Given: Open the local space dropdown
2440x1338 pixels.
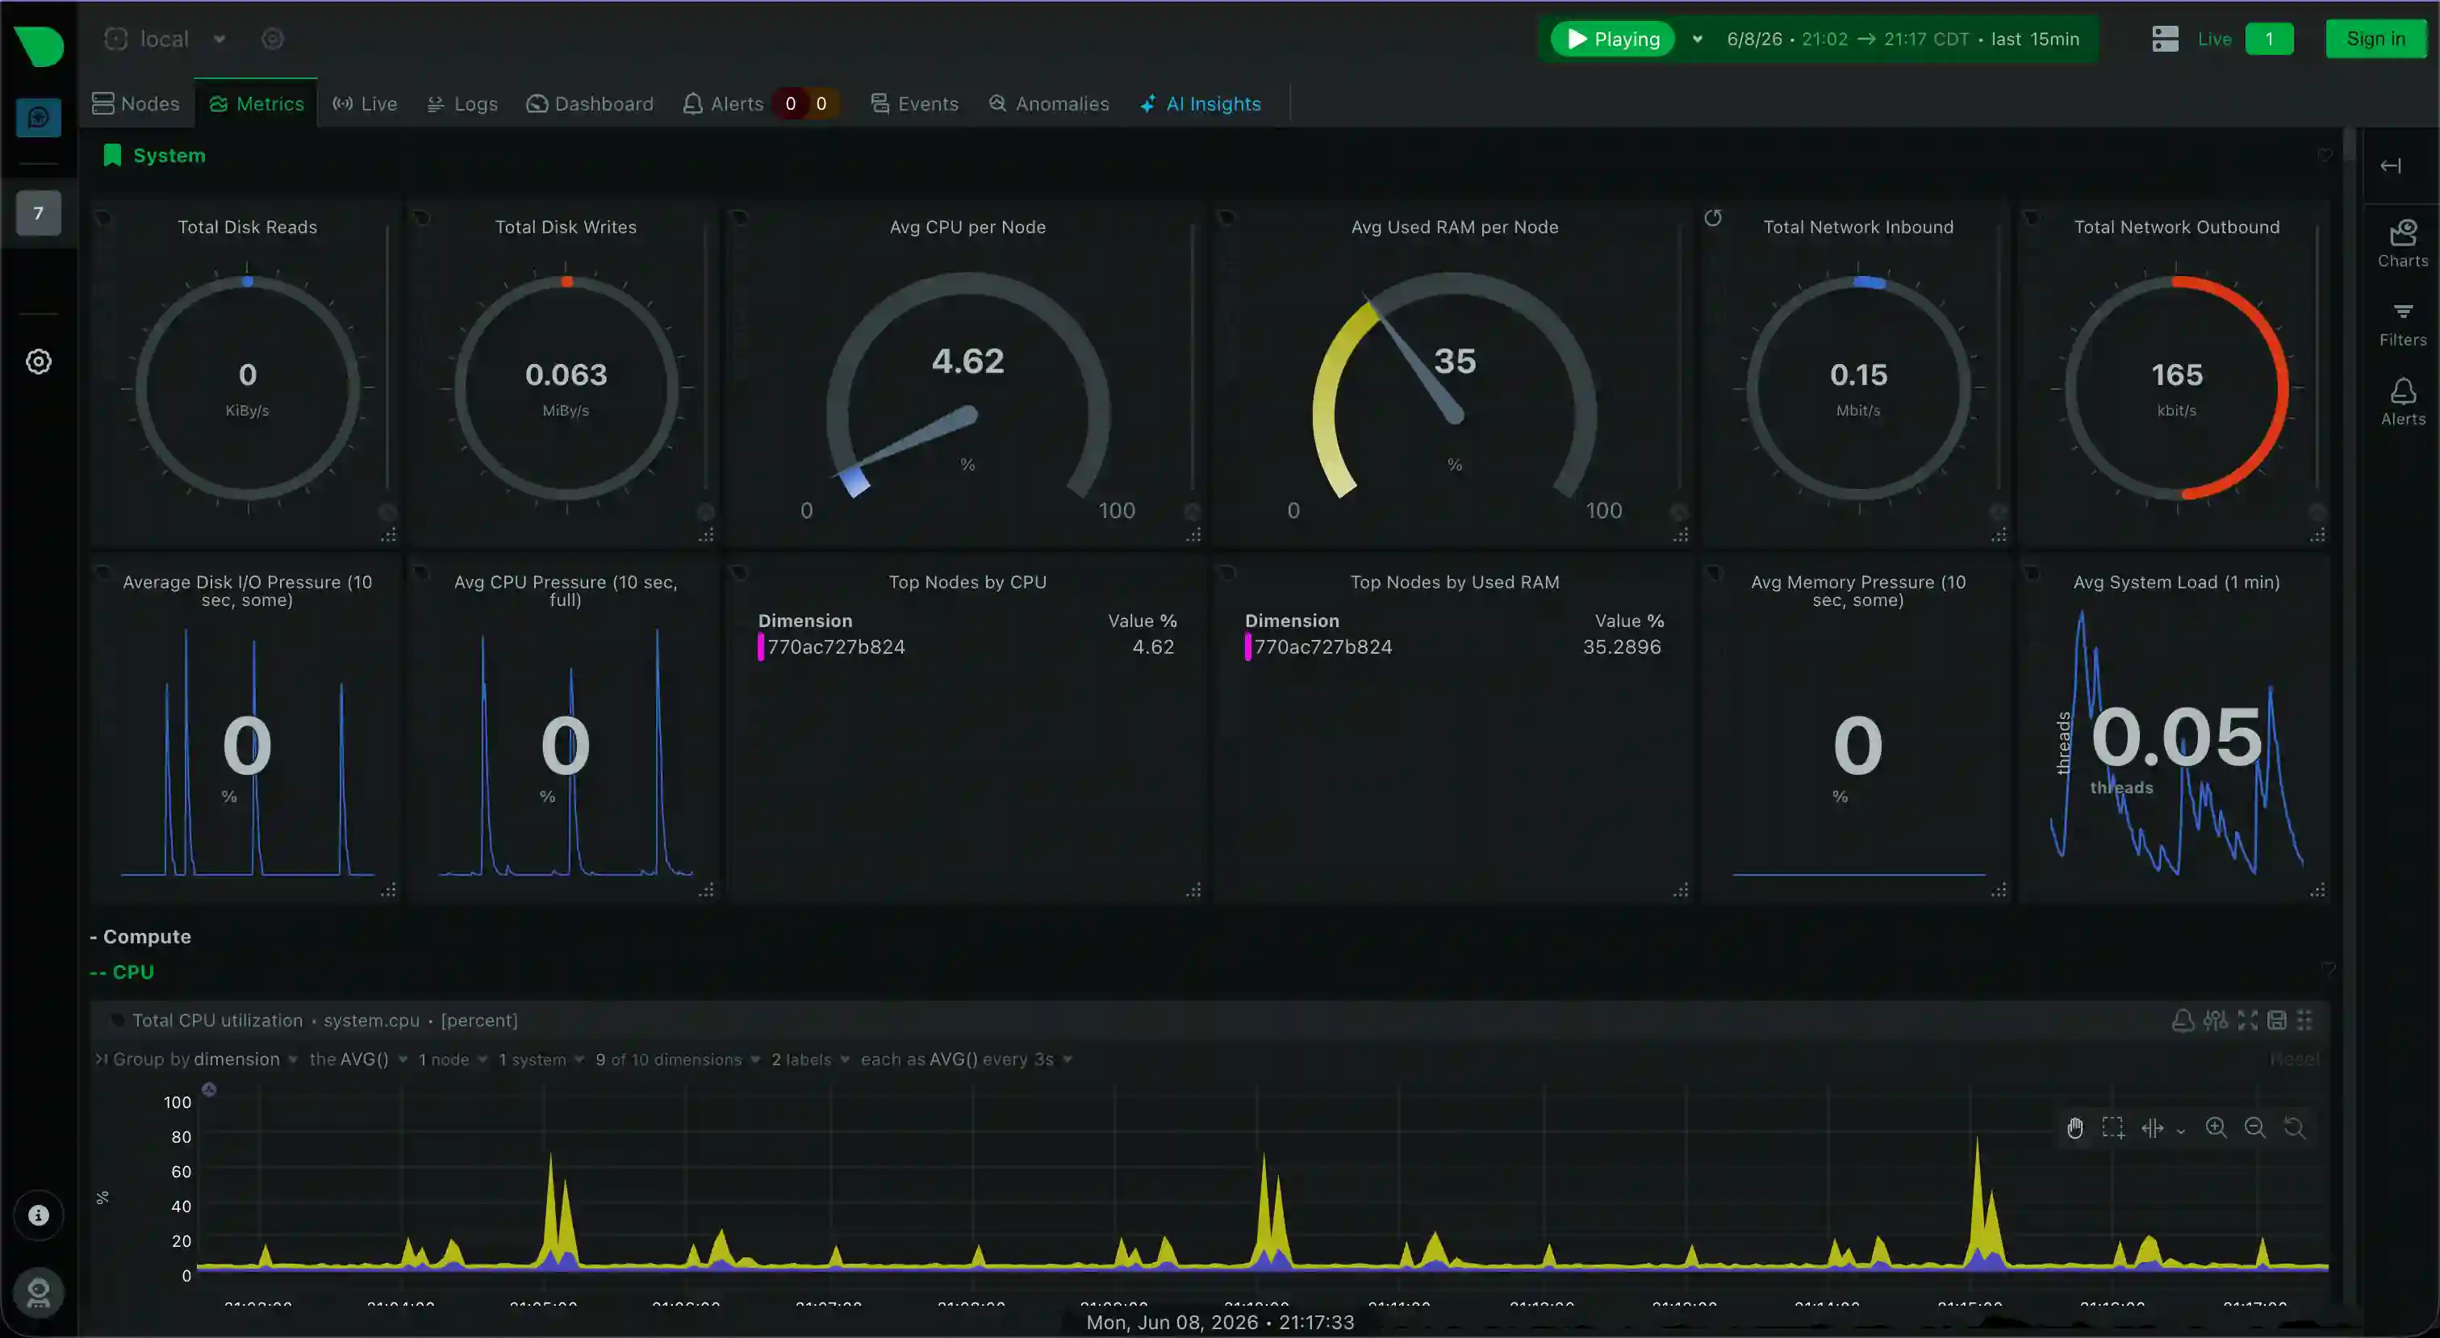Looking at the screenshot, I should tap(165, 39).
